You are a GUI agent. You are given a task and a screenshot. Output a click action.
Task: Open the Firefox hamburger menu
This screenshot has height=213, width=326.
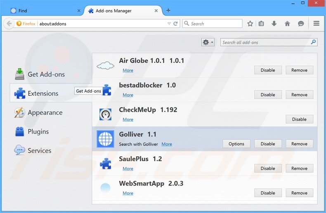pyautogui.click(x=317, y=23)
